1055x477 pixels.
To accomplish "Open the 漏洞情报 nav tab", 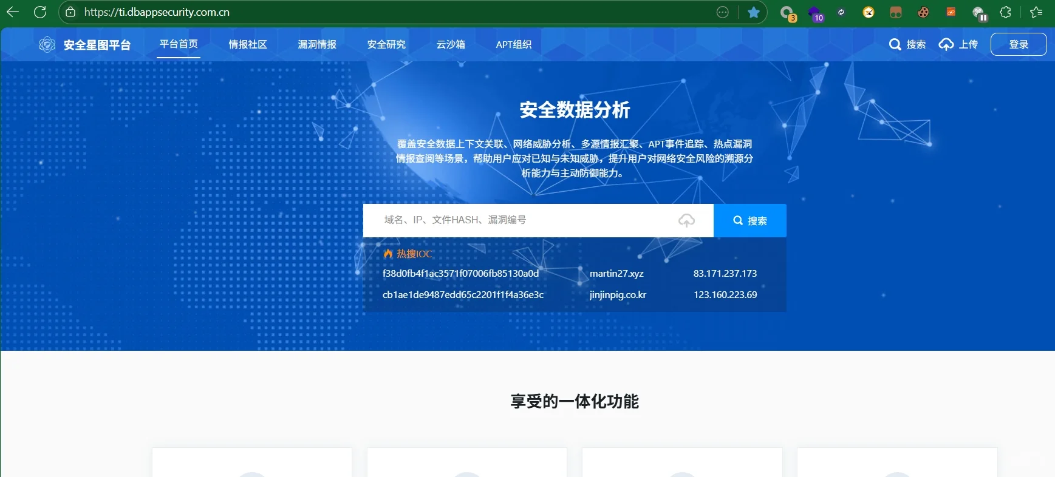I will point(317,44).
